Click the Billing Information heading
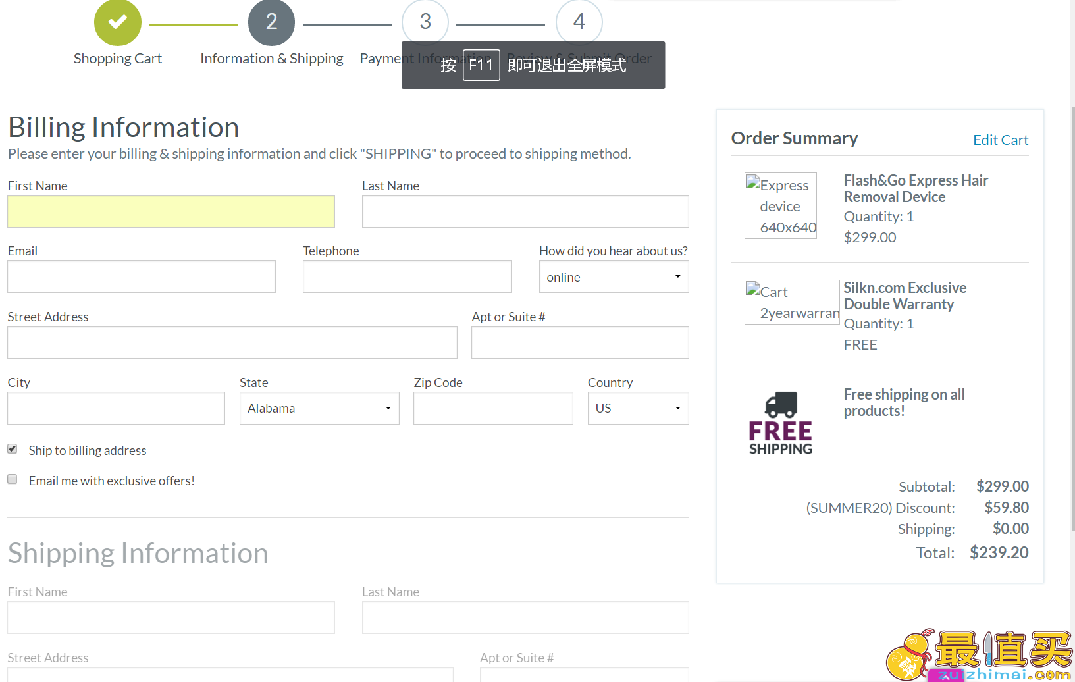The image size is (1075, 682). [124, 128]
